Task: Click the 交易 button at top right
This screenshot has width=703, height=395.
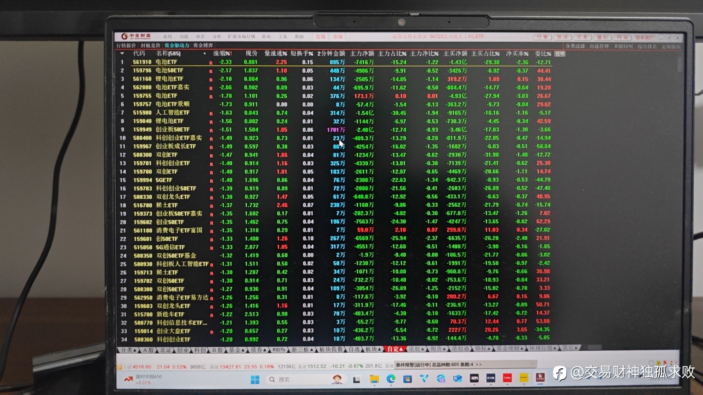Action: tap(582, 37)
